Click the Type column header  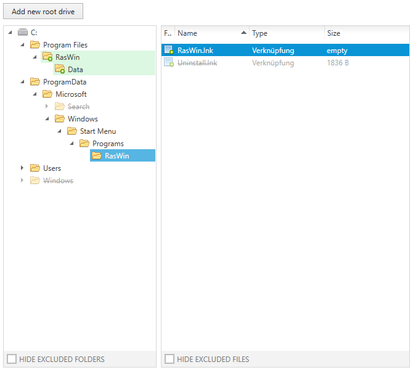click(260, 33)
